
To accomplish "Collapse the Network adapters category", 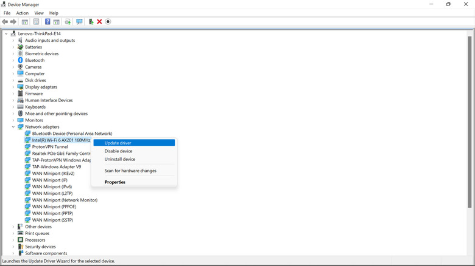I will click(13, 127).
